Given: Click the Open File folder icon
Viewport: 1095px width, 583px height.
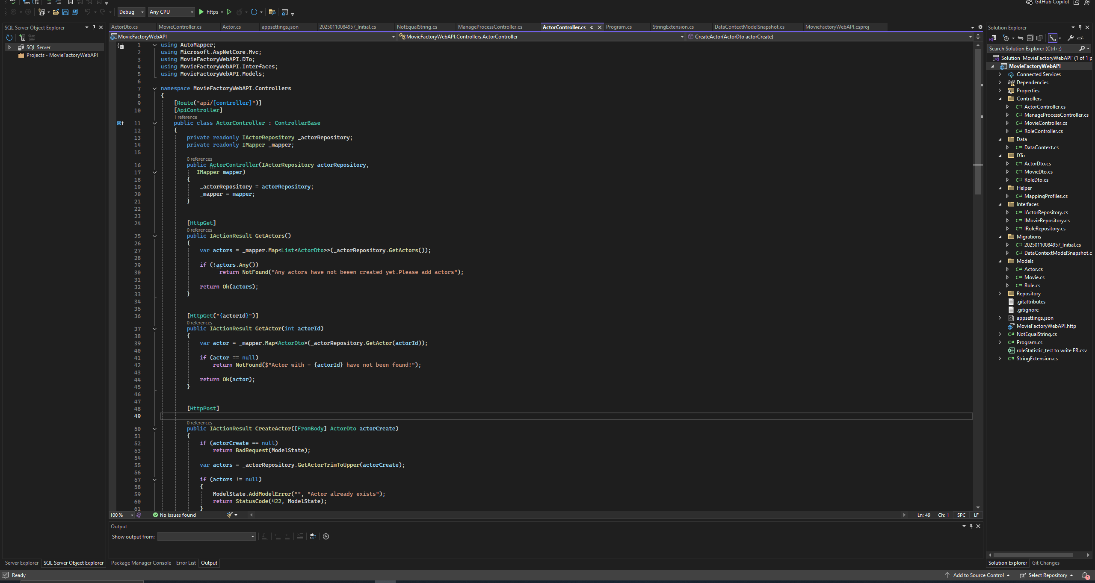Looking at the screenshot, I should point(56,12).
